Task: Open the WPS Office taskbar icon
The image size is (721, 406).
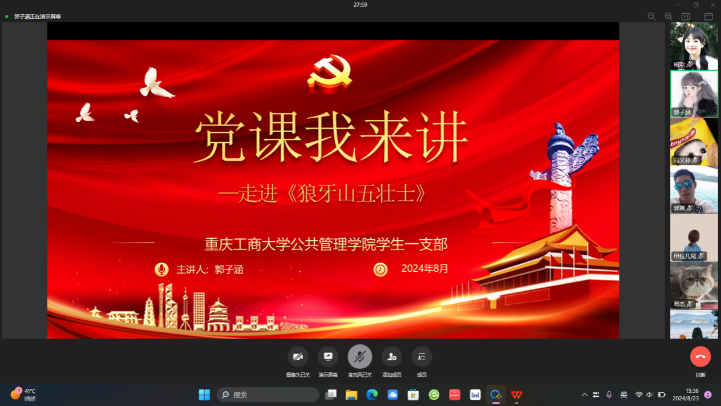Action: 516,395
